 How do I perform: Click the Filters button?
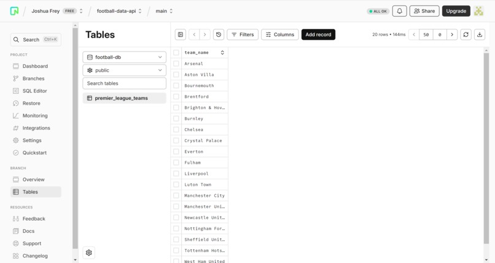pyautogui.click(x=243, y=35)
